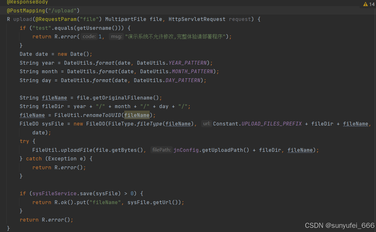Click sysFile.getUrl() call

(154, 203)
